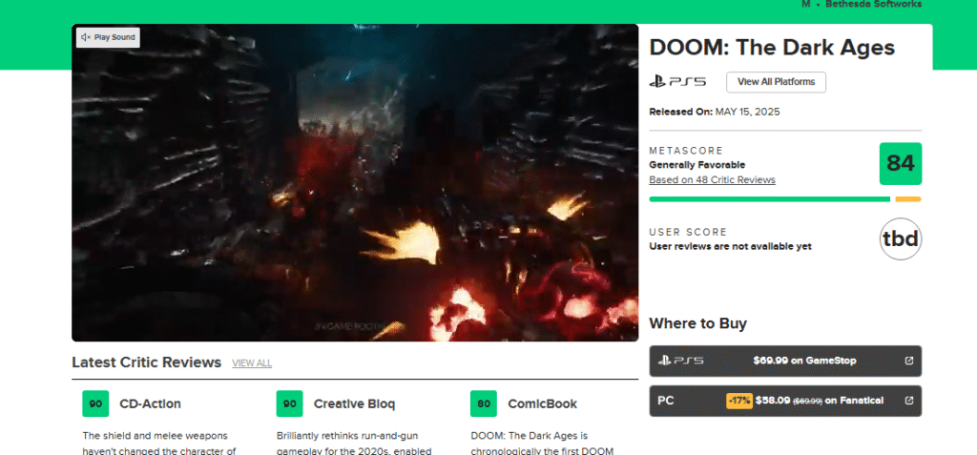Click the DOOM gameplay trailer video
This screenshot has width=977, height=455.
(x=355, y=182)
